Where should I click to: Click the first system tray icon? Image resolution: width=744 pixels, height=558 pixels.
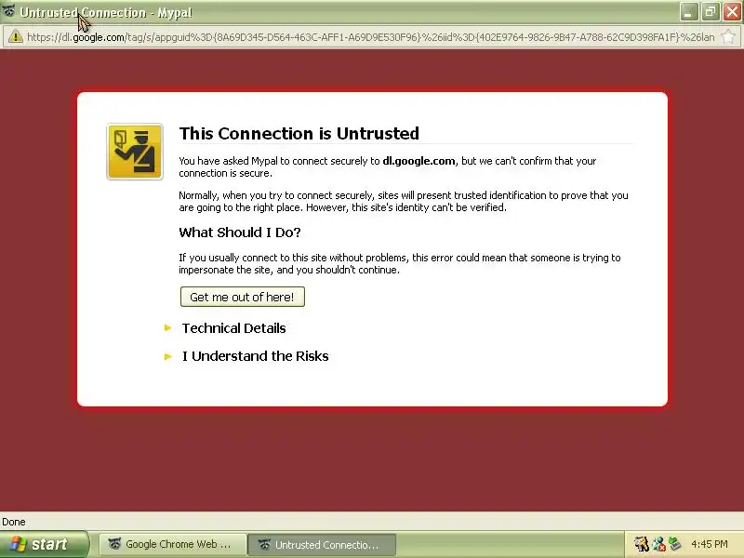[642, 544]
